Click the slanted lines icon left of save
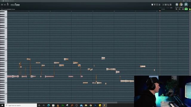 click(163, 5)
